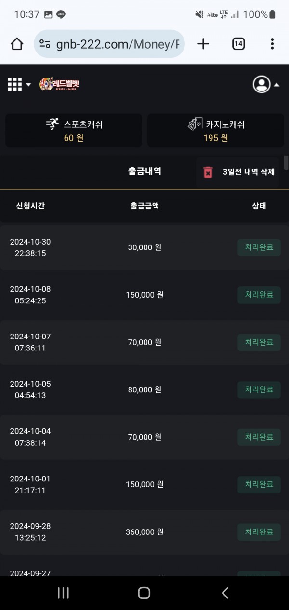Open a new browser tab with plus icon
Screen dimensions: 289x610
[x=203, y=44]
